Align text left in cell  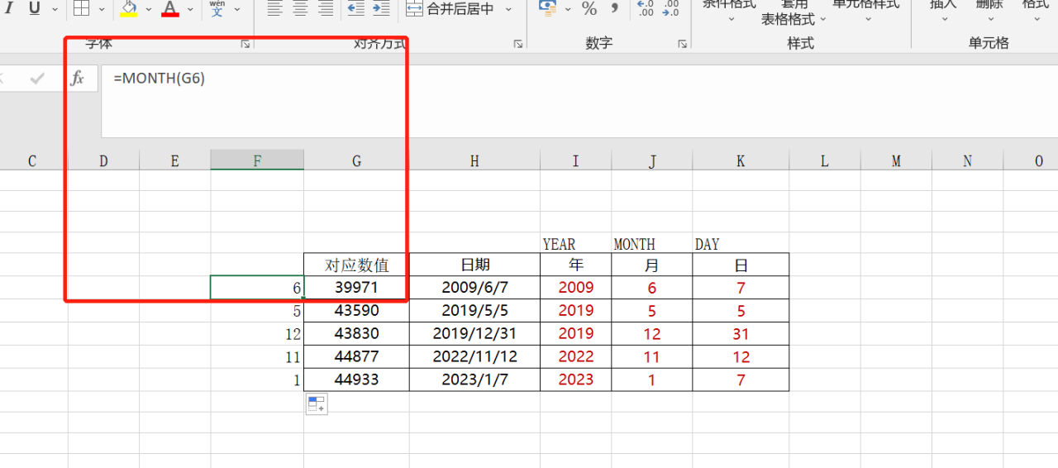(x=275, y=8)
